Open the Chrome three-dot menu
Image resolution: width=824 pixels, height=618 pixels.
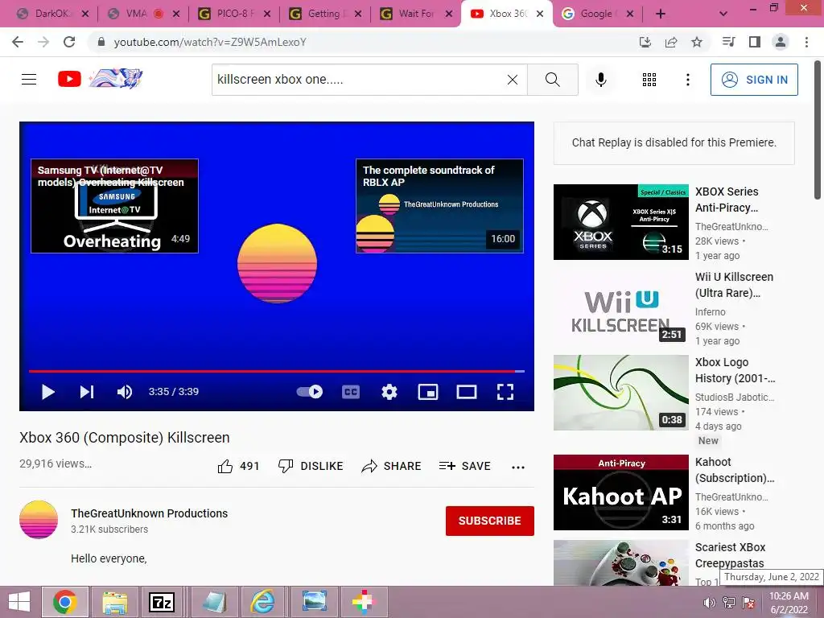(x=806, y=42)
